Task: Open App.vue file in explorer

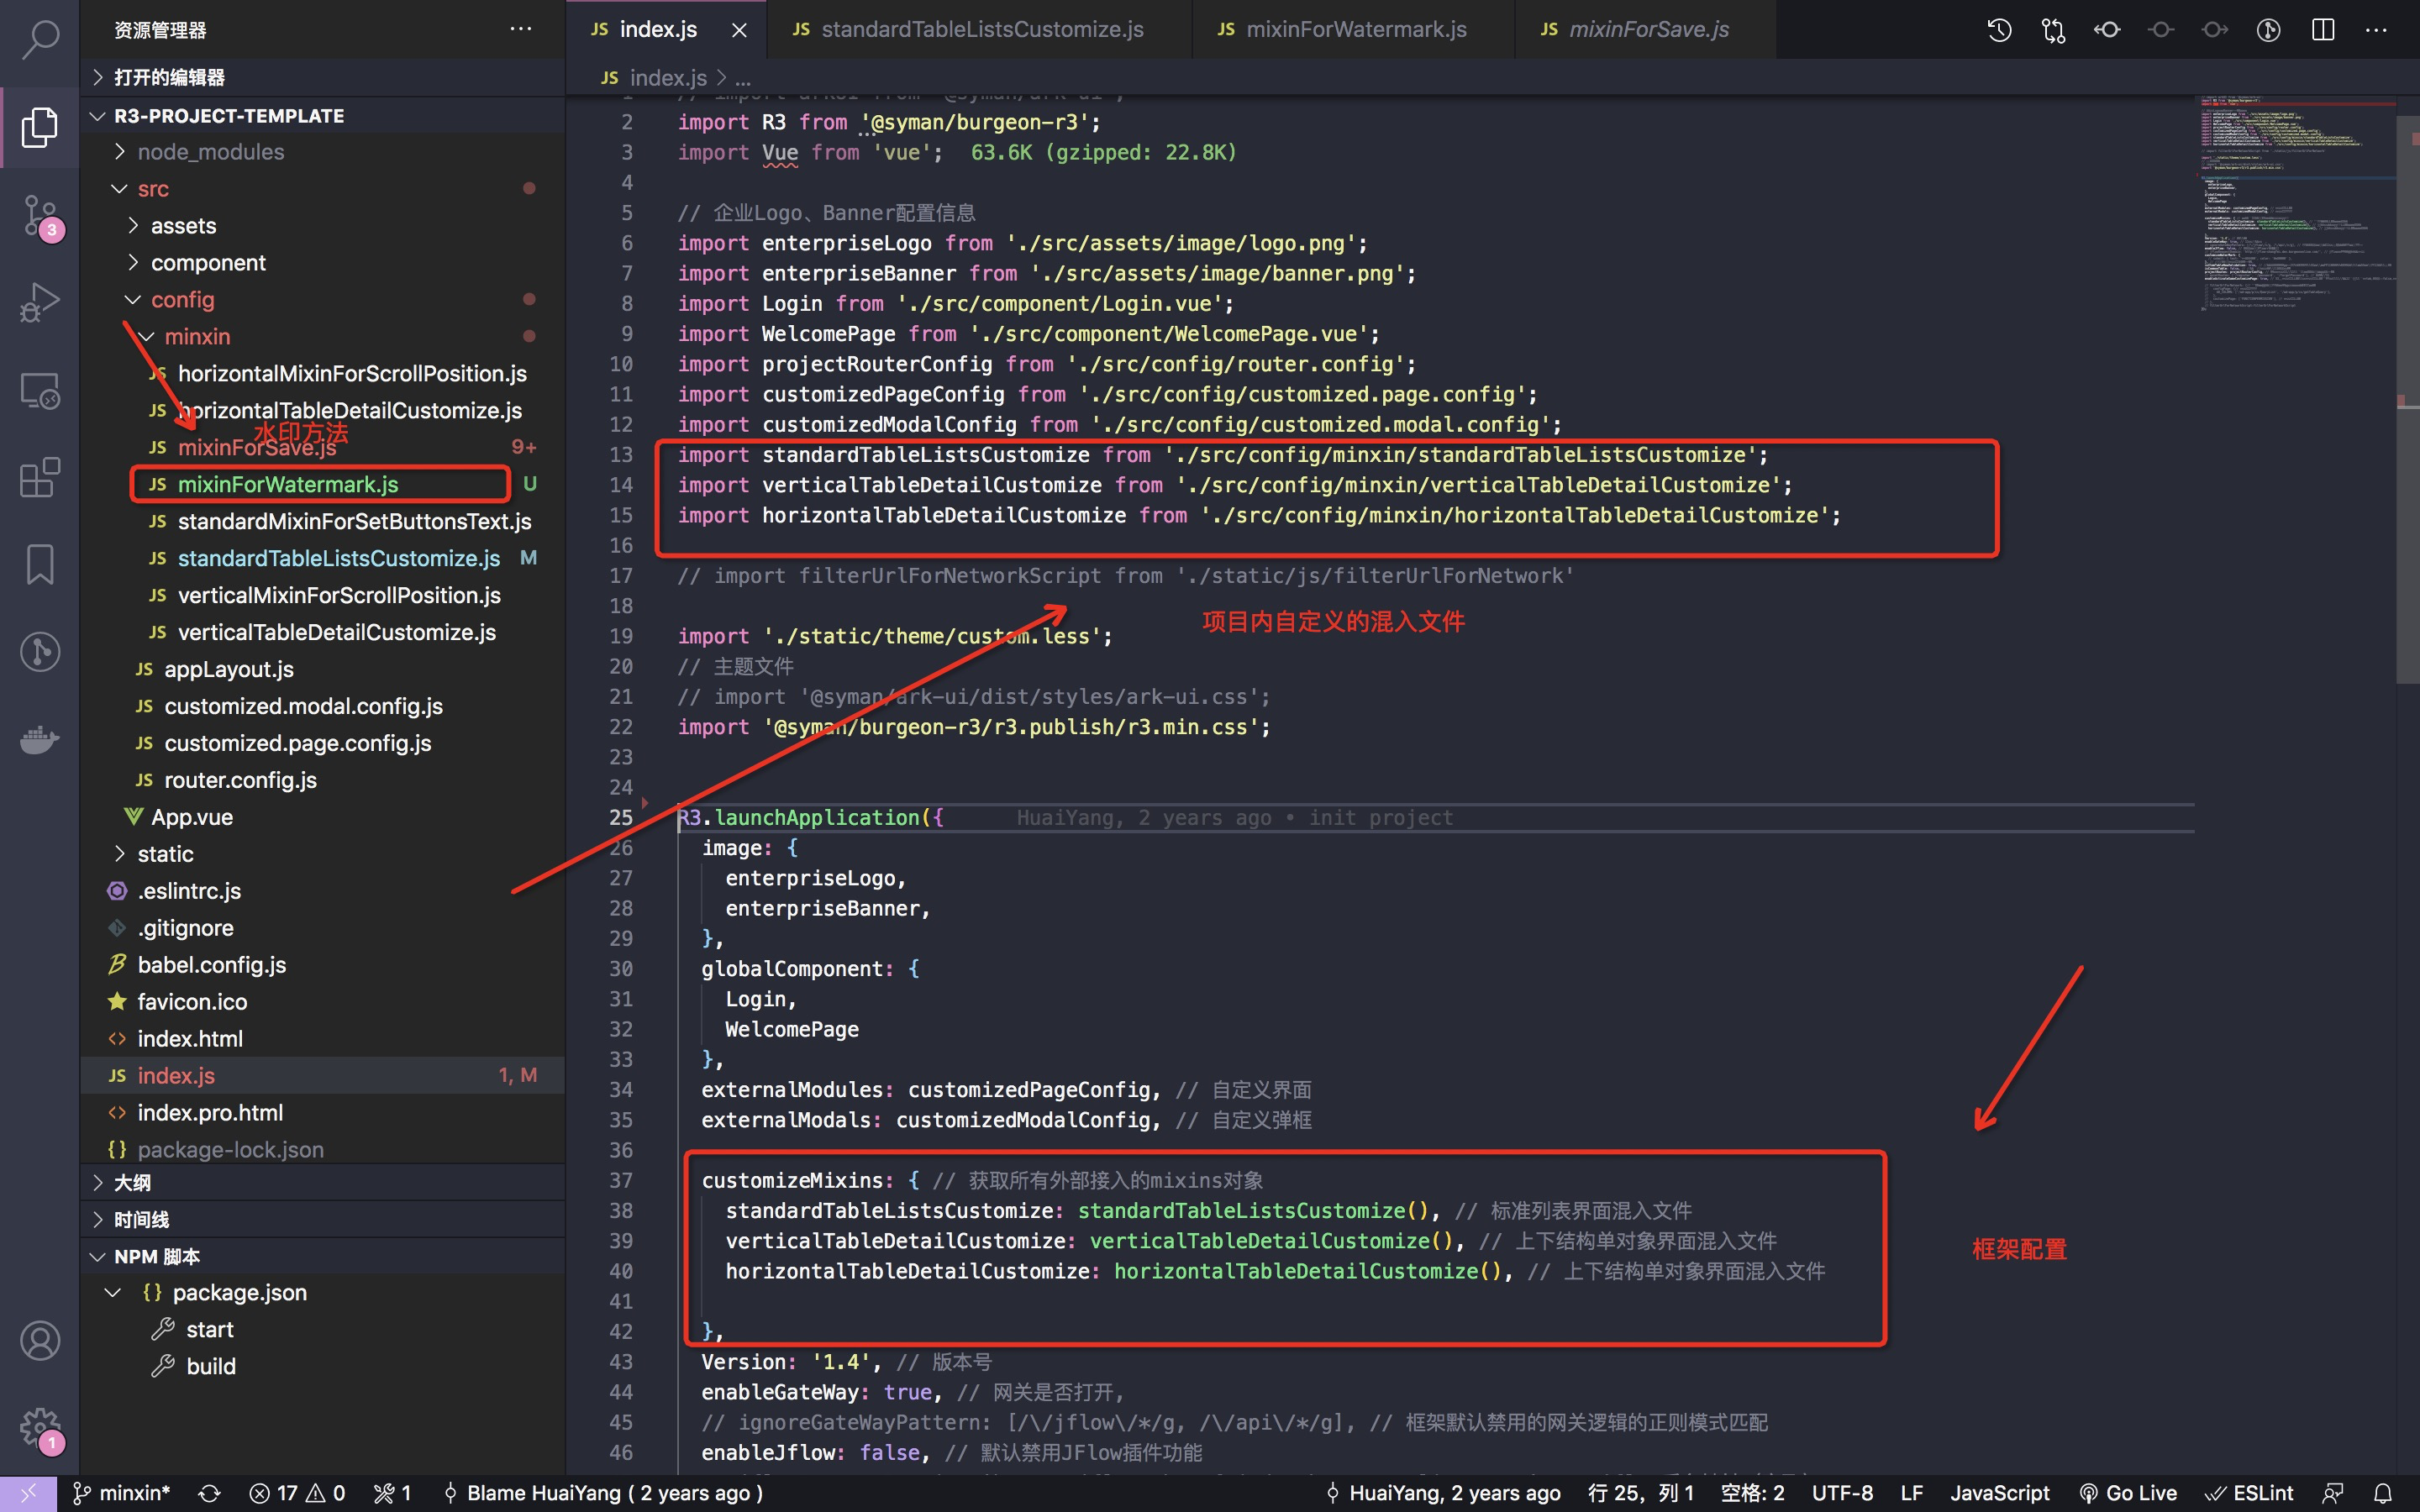Action: pyautogui.click(x=322, y=817)
